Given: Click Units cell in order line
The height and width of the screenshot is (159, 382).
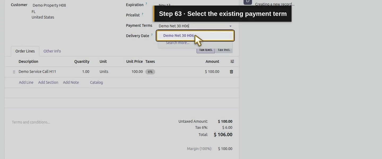Looking at the screenshot, I should [x=104, y=72].
